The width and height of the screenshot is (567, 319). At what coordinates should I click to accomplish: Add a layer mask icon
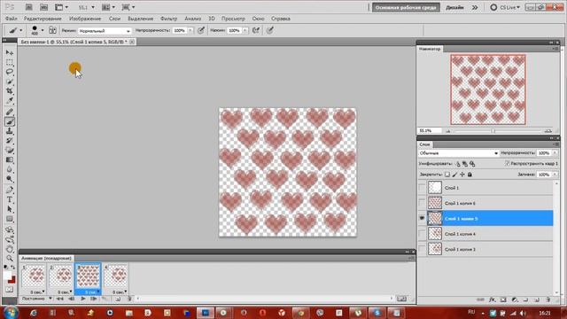[x=503, y=300]
